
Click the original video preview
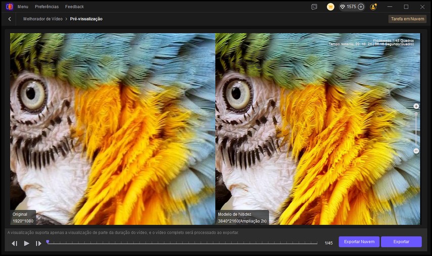click(x=112, y=129)
